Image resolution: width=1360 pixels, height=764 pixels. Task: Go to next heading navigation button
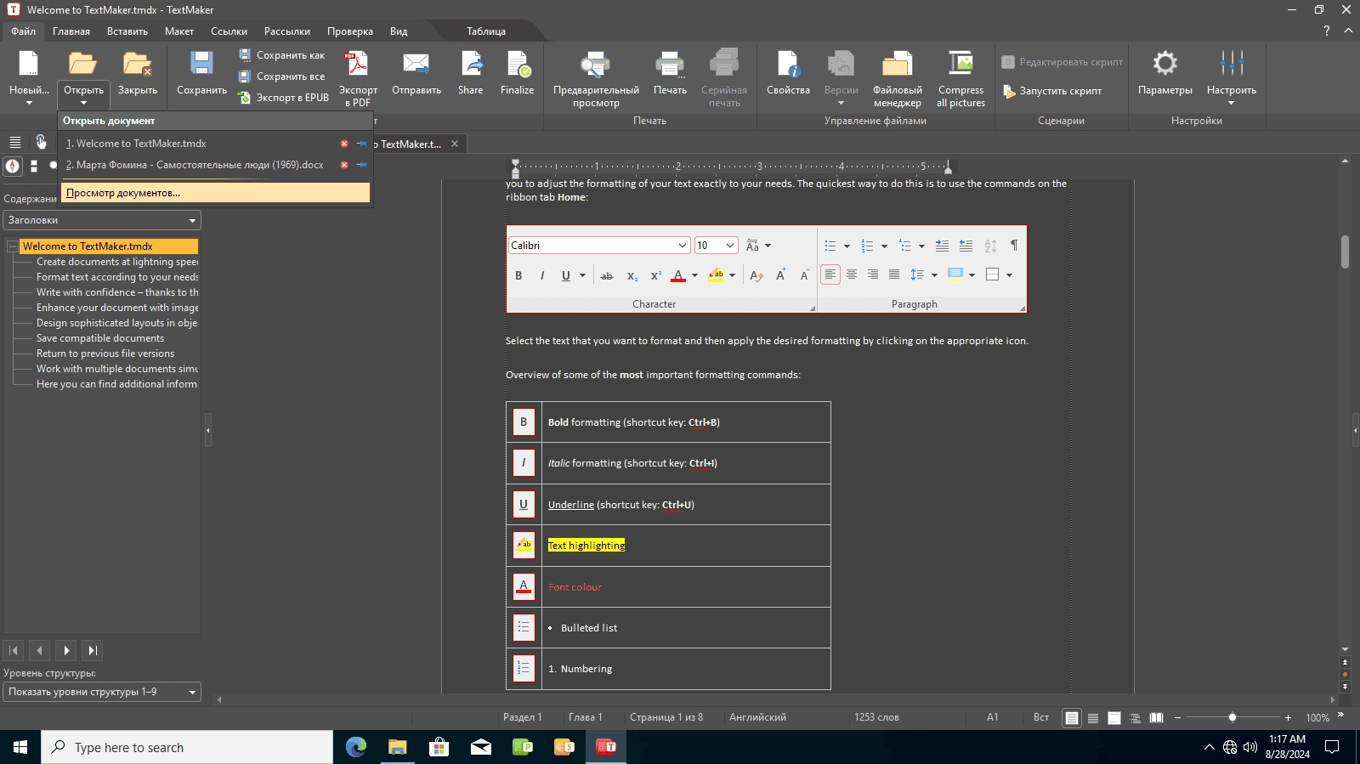tap(66, 650)
